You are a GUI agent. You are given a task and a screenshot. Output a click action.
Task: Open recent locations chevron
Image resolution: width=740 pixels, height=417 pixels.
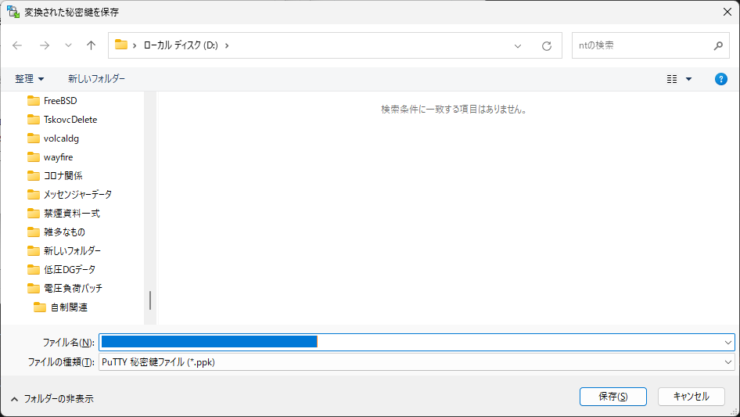pos(68,45)
